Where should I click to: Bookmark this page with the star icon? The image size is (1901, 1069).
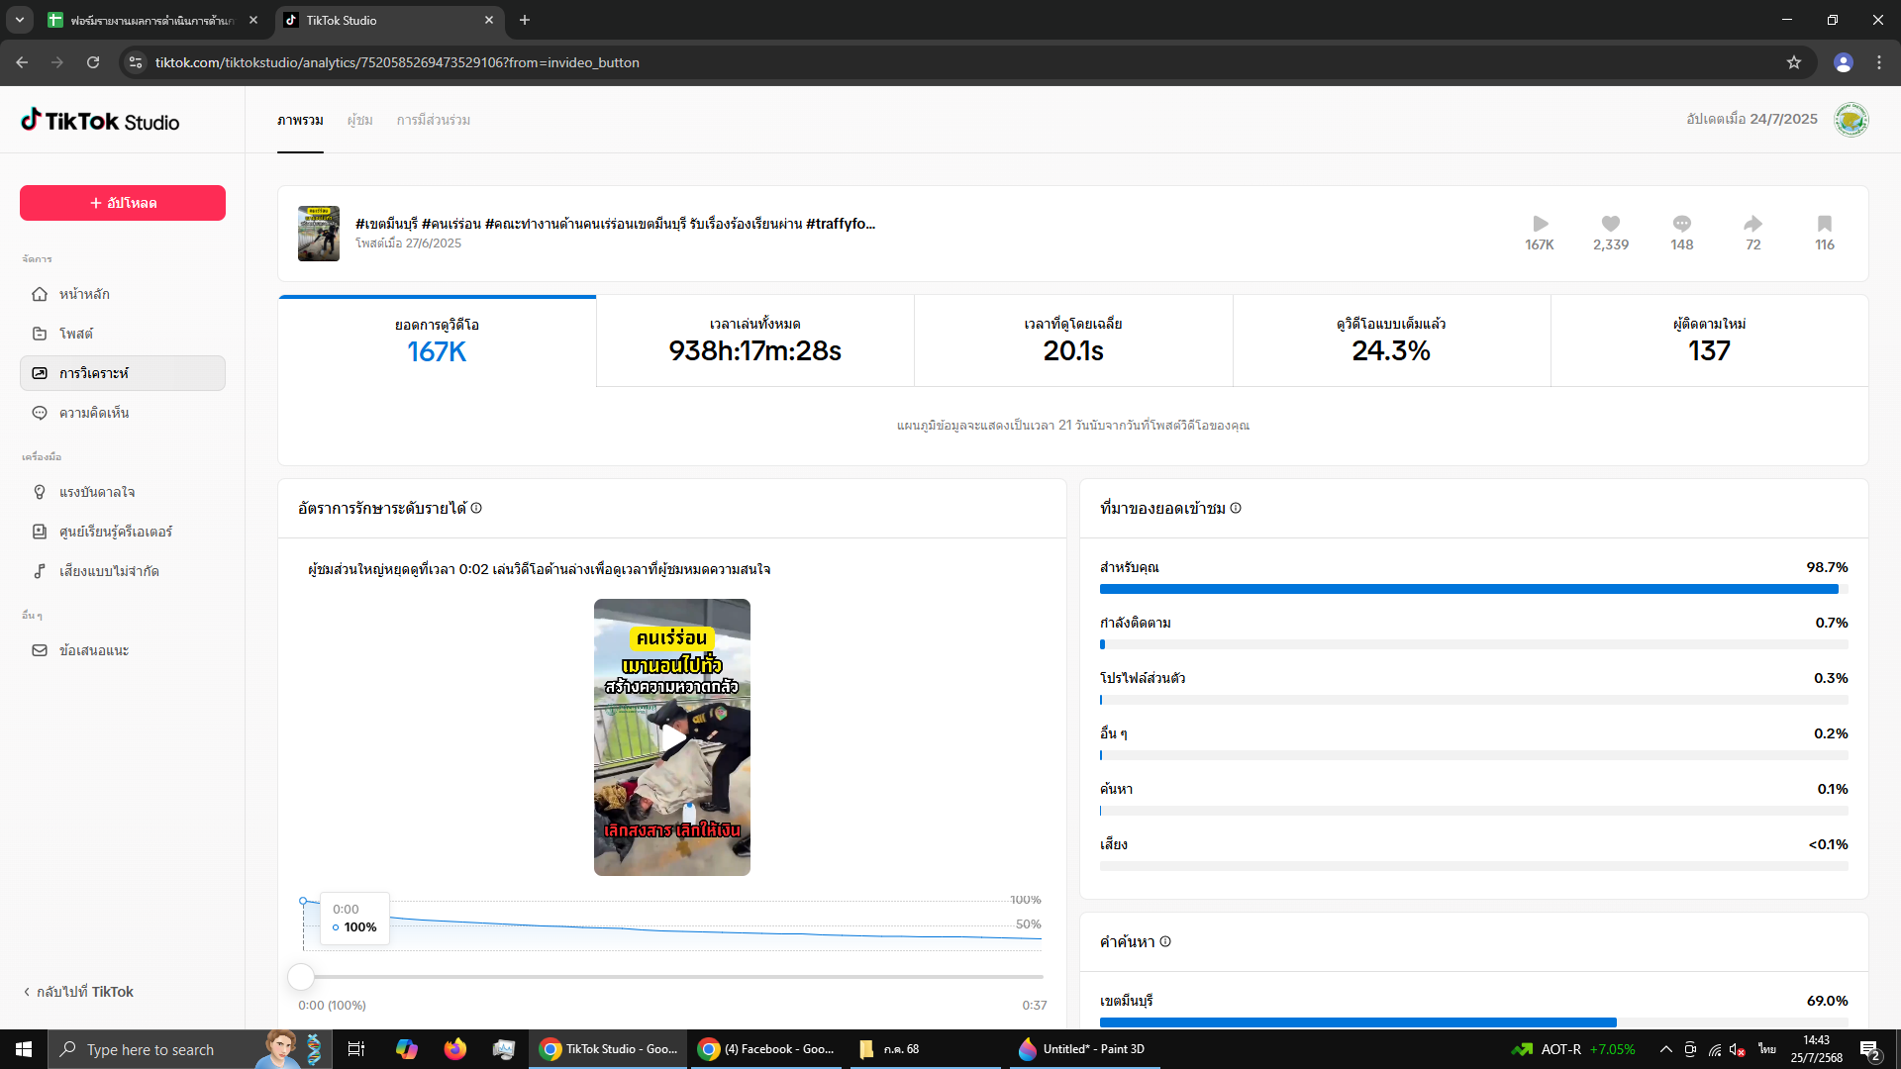tap(1794, 62)
